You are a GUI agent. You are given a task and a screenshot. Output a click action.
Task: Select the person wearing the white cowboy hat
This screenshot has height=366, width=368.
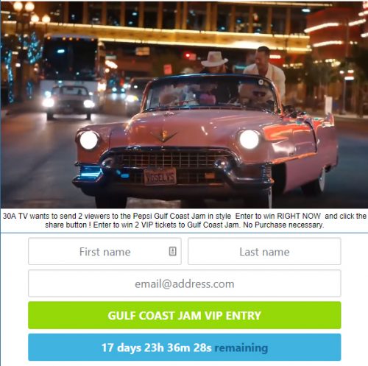(x=215, y=63)
